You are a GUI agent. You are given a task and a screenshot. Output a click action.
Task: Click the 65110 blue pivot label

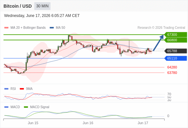(176, 58)
